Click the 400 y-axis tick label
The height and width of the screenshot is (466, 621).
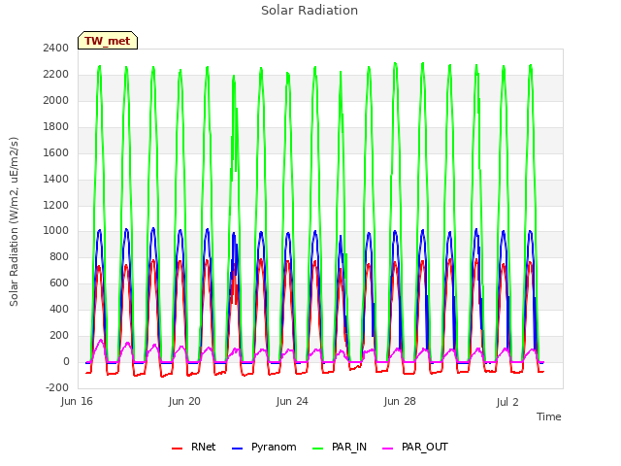[59, 310]
